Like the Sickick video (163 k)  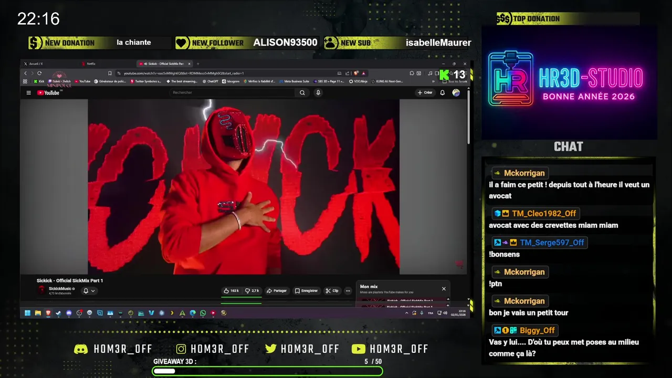pyautogui.click(x=231, y=290)
